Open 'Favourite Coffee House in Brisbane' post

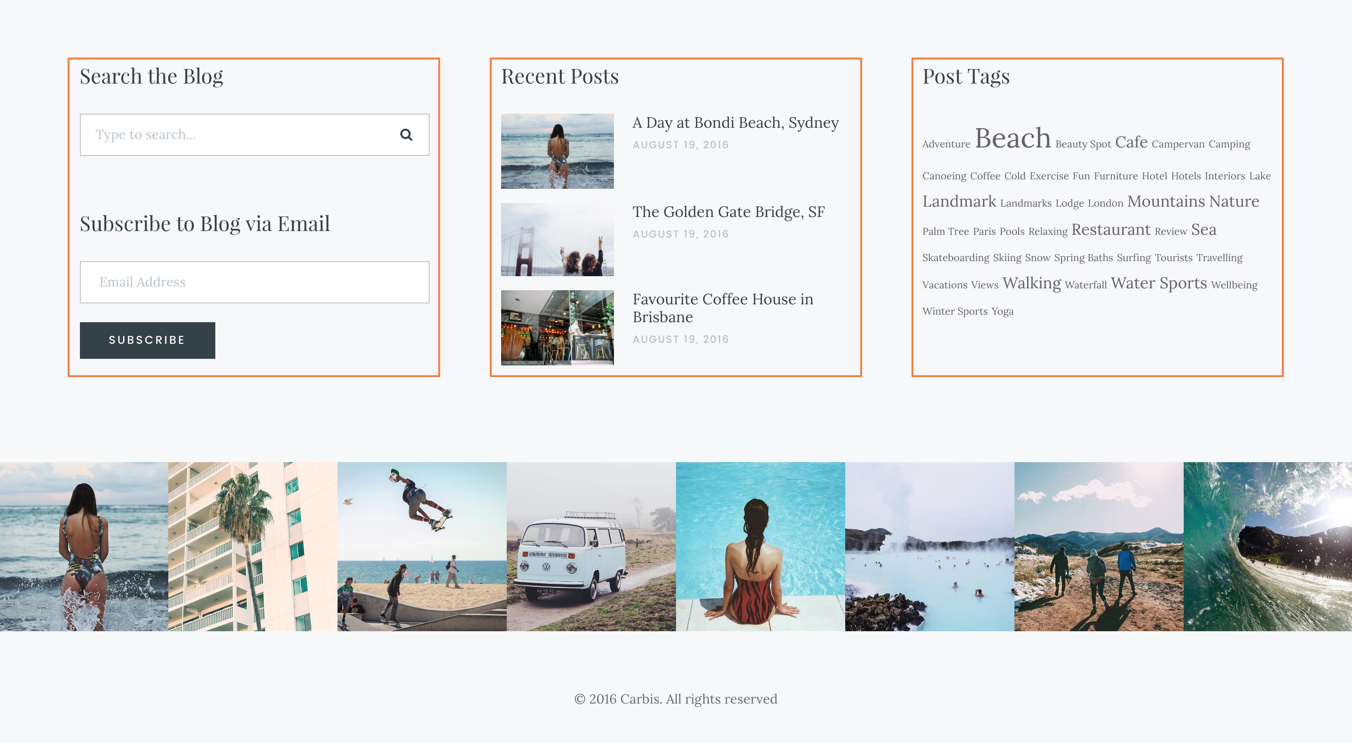click(723, 308)
